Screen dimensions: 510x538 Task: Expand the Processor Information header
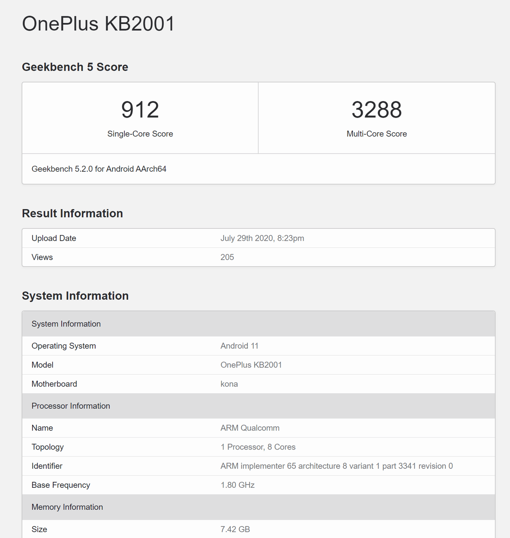pyautogui.click(x=71, y=406)
